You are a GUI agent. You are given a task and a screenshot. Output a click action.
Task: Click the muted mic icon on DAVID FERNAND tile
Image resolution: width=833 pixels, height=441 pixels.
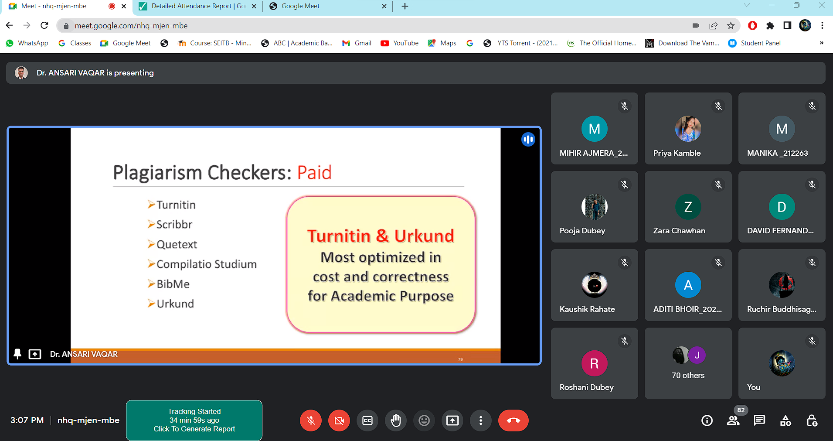coord(812,185)
